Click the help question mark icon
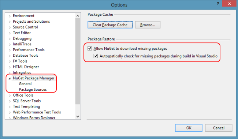 (217, 4)
